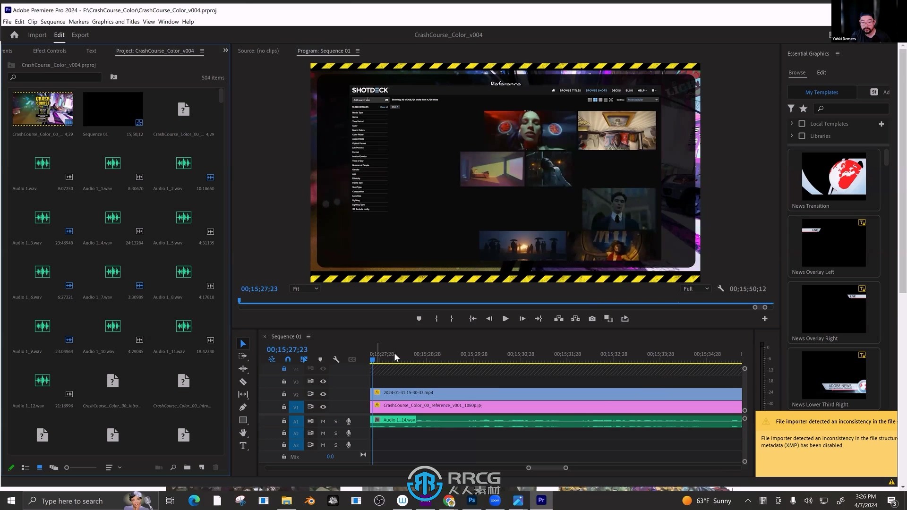Expand the Libraries row
Screen dimensions: 907x510
point(792,136)
